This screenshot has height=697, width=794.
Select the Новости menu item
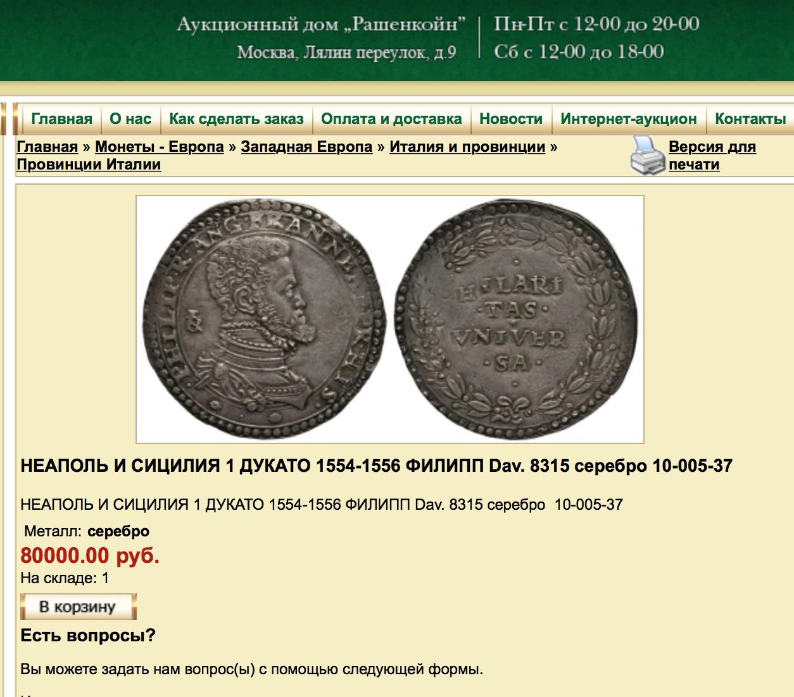pyautogui.click(x=511, y=119)
